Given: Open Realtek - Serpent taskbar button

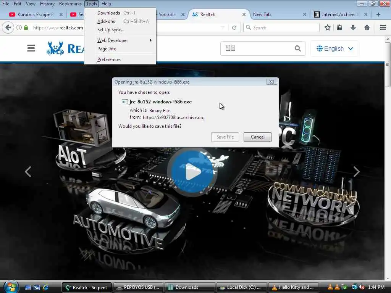Looking at the screenshot, I should [x=87, y=287].
